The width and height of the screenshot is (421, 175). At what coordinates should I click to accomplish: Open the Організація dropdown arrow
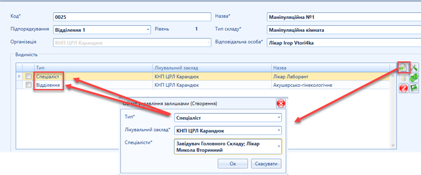[x=208, y=42]
